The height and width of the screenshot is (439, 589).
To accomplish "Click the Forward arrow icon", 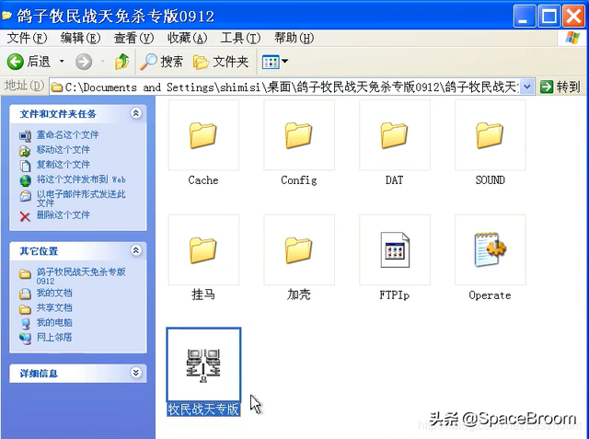I will pos(84,62).
